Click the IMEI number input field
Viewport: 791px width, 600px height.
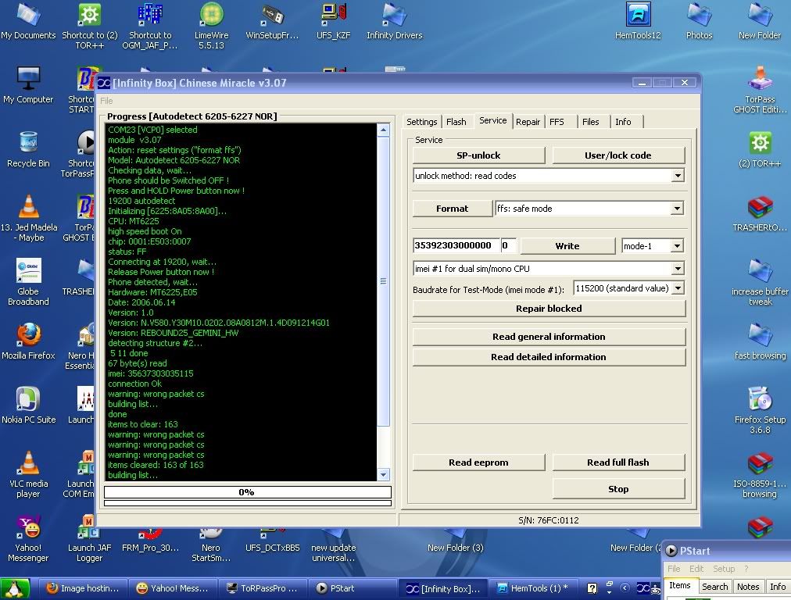[456, 245]
